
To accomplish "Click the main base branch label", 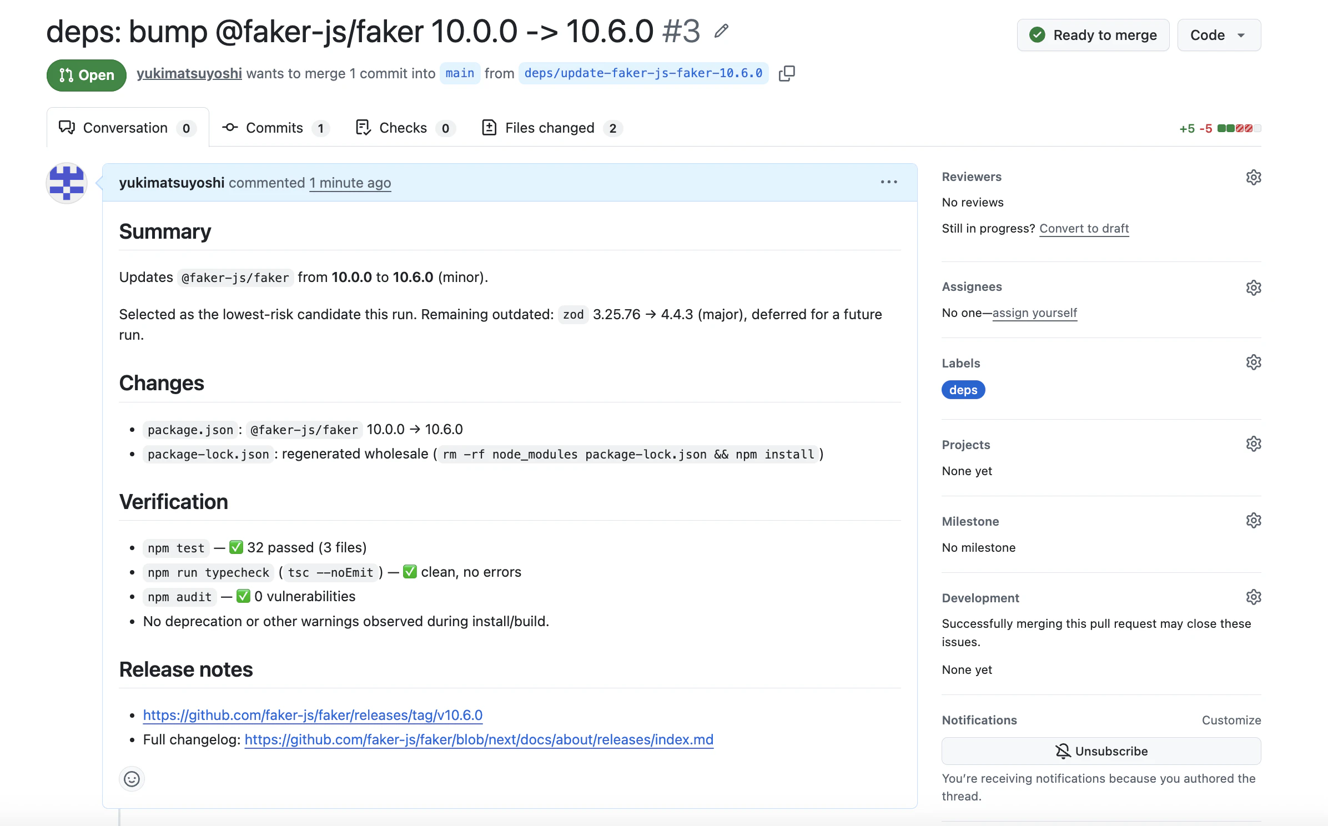I will [x=460, y=73].
